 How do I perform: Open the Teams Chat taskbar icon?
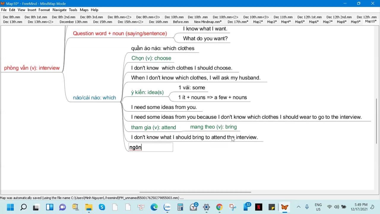coord(62,207)
